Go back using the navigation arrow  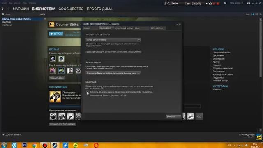pyautogui.click(x=3, y=9)
